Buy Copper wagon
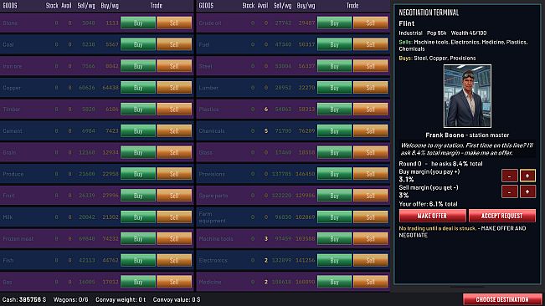Viewport: 545px width, 306px height. click(138, 88)
